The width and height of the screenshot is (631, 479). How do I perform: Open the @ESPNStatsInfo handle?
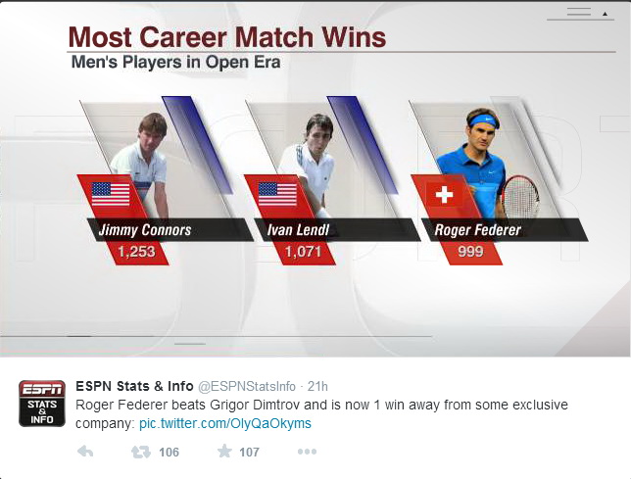coord(247,387)
